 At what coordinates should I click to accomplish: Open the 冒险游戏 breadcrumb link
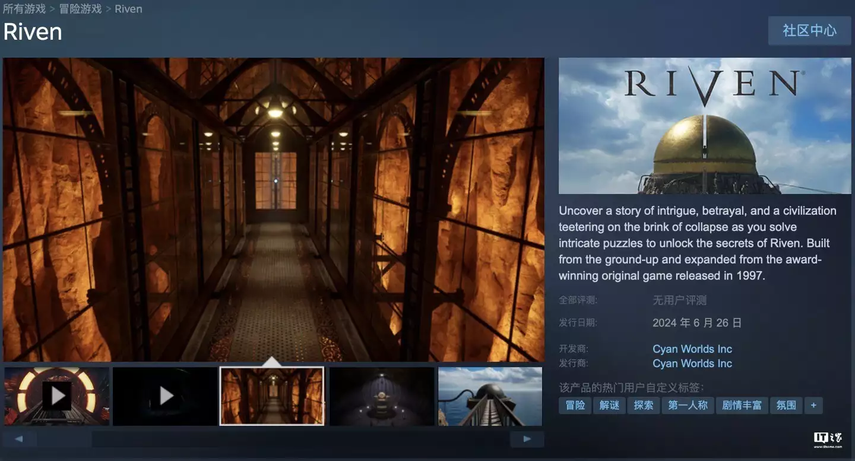[x=80, y=9]
